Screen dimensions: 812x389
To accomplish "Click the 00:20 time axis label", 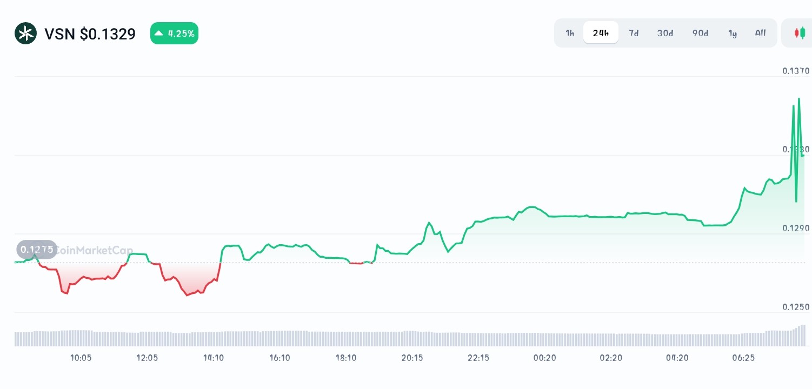I will 544,358.
